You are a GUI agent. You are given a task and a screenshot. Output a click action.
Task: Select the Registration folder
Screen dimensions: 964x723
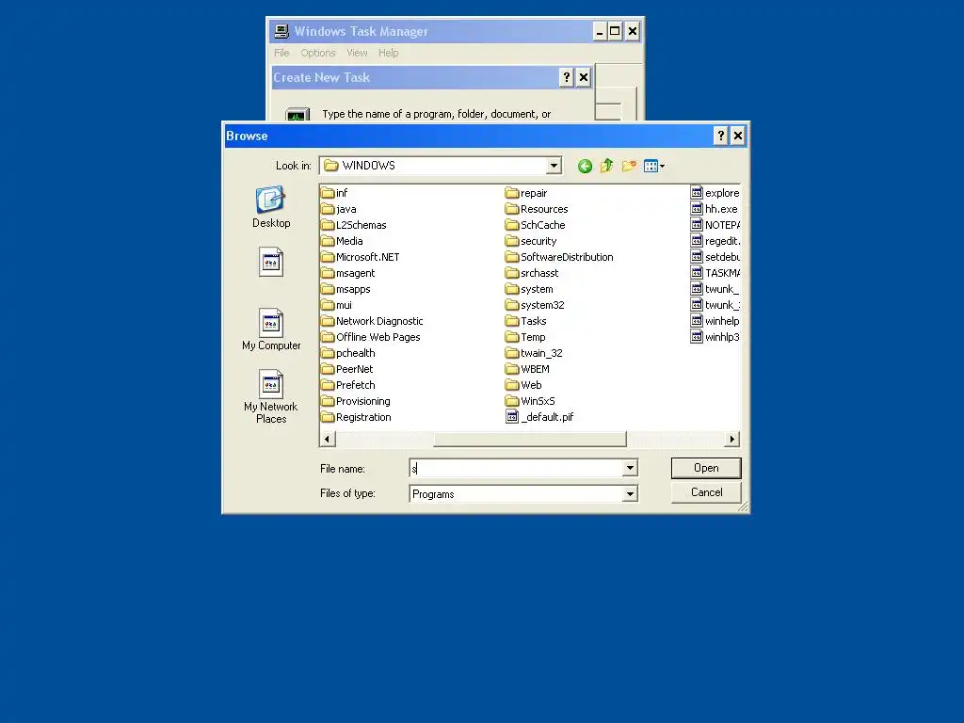(356, 417)
